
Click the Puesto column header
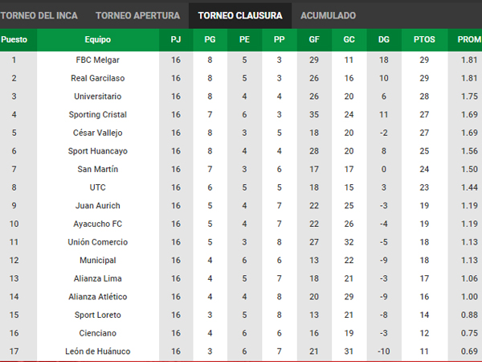14,39
